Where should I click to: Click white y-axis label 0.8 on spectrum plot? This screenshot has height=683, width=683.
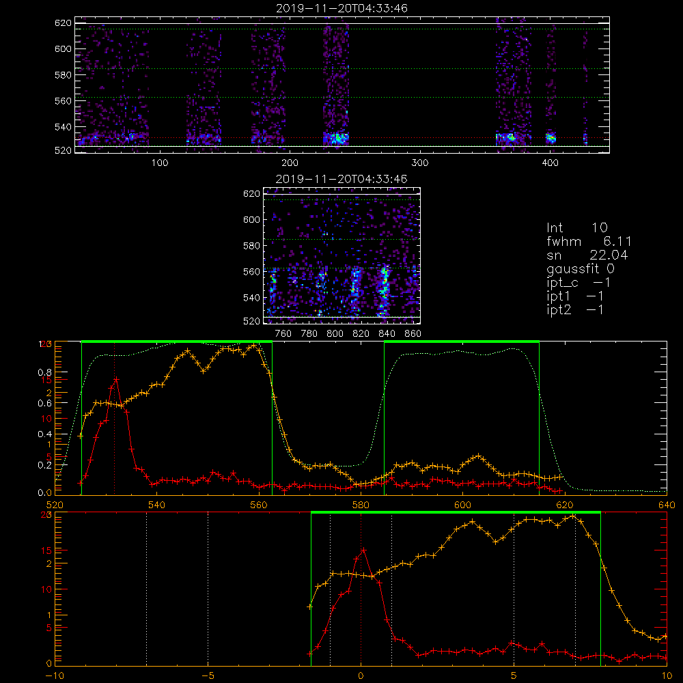[44, 372]
